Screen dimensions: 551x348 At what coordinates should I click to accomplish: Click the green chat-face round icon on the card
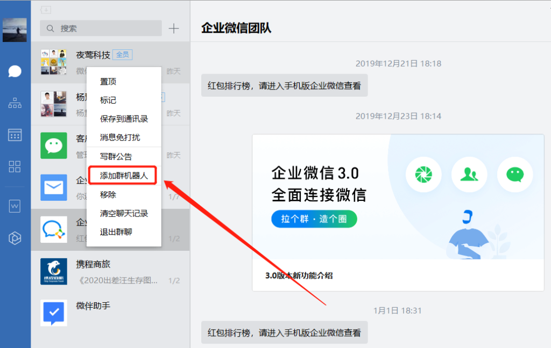coord(515,175)
